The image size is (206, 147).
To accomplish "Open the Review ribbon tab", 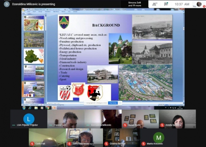I will tap(64, 12).
